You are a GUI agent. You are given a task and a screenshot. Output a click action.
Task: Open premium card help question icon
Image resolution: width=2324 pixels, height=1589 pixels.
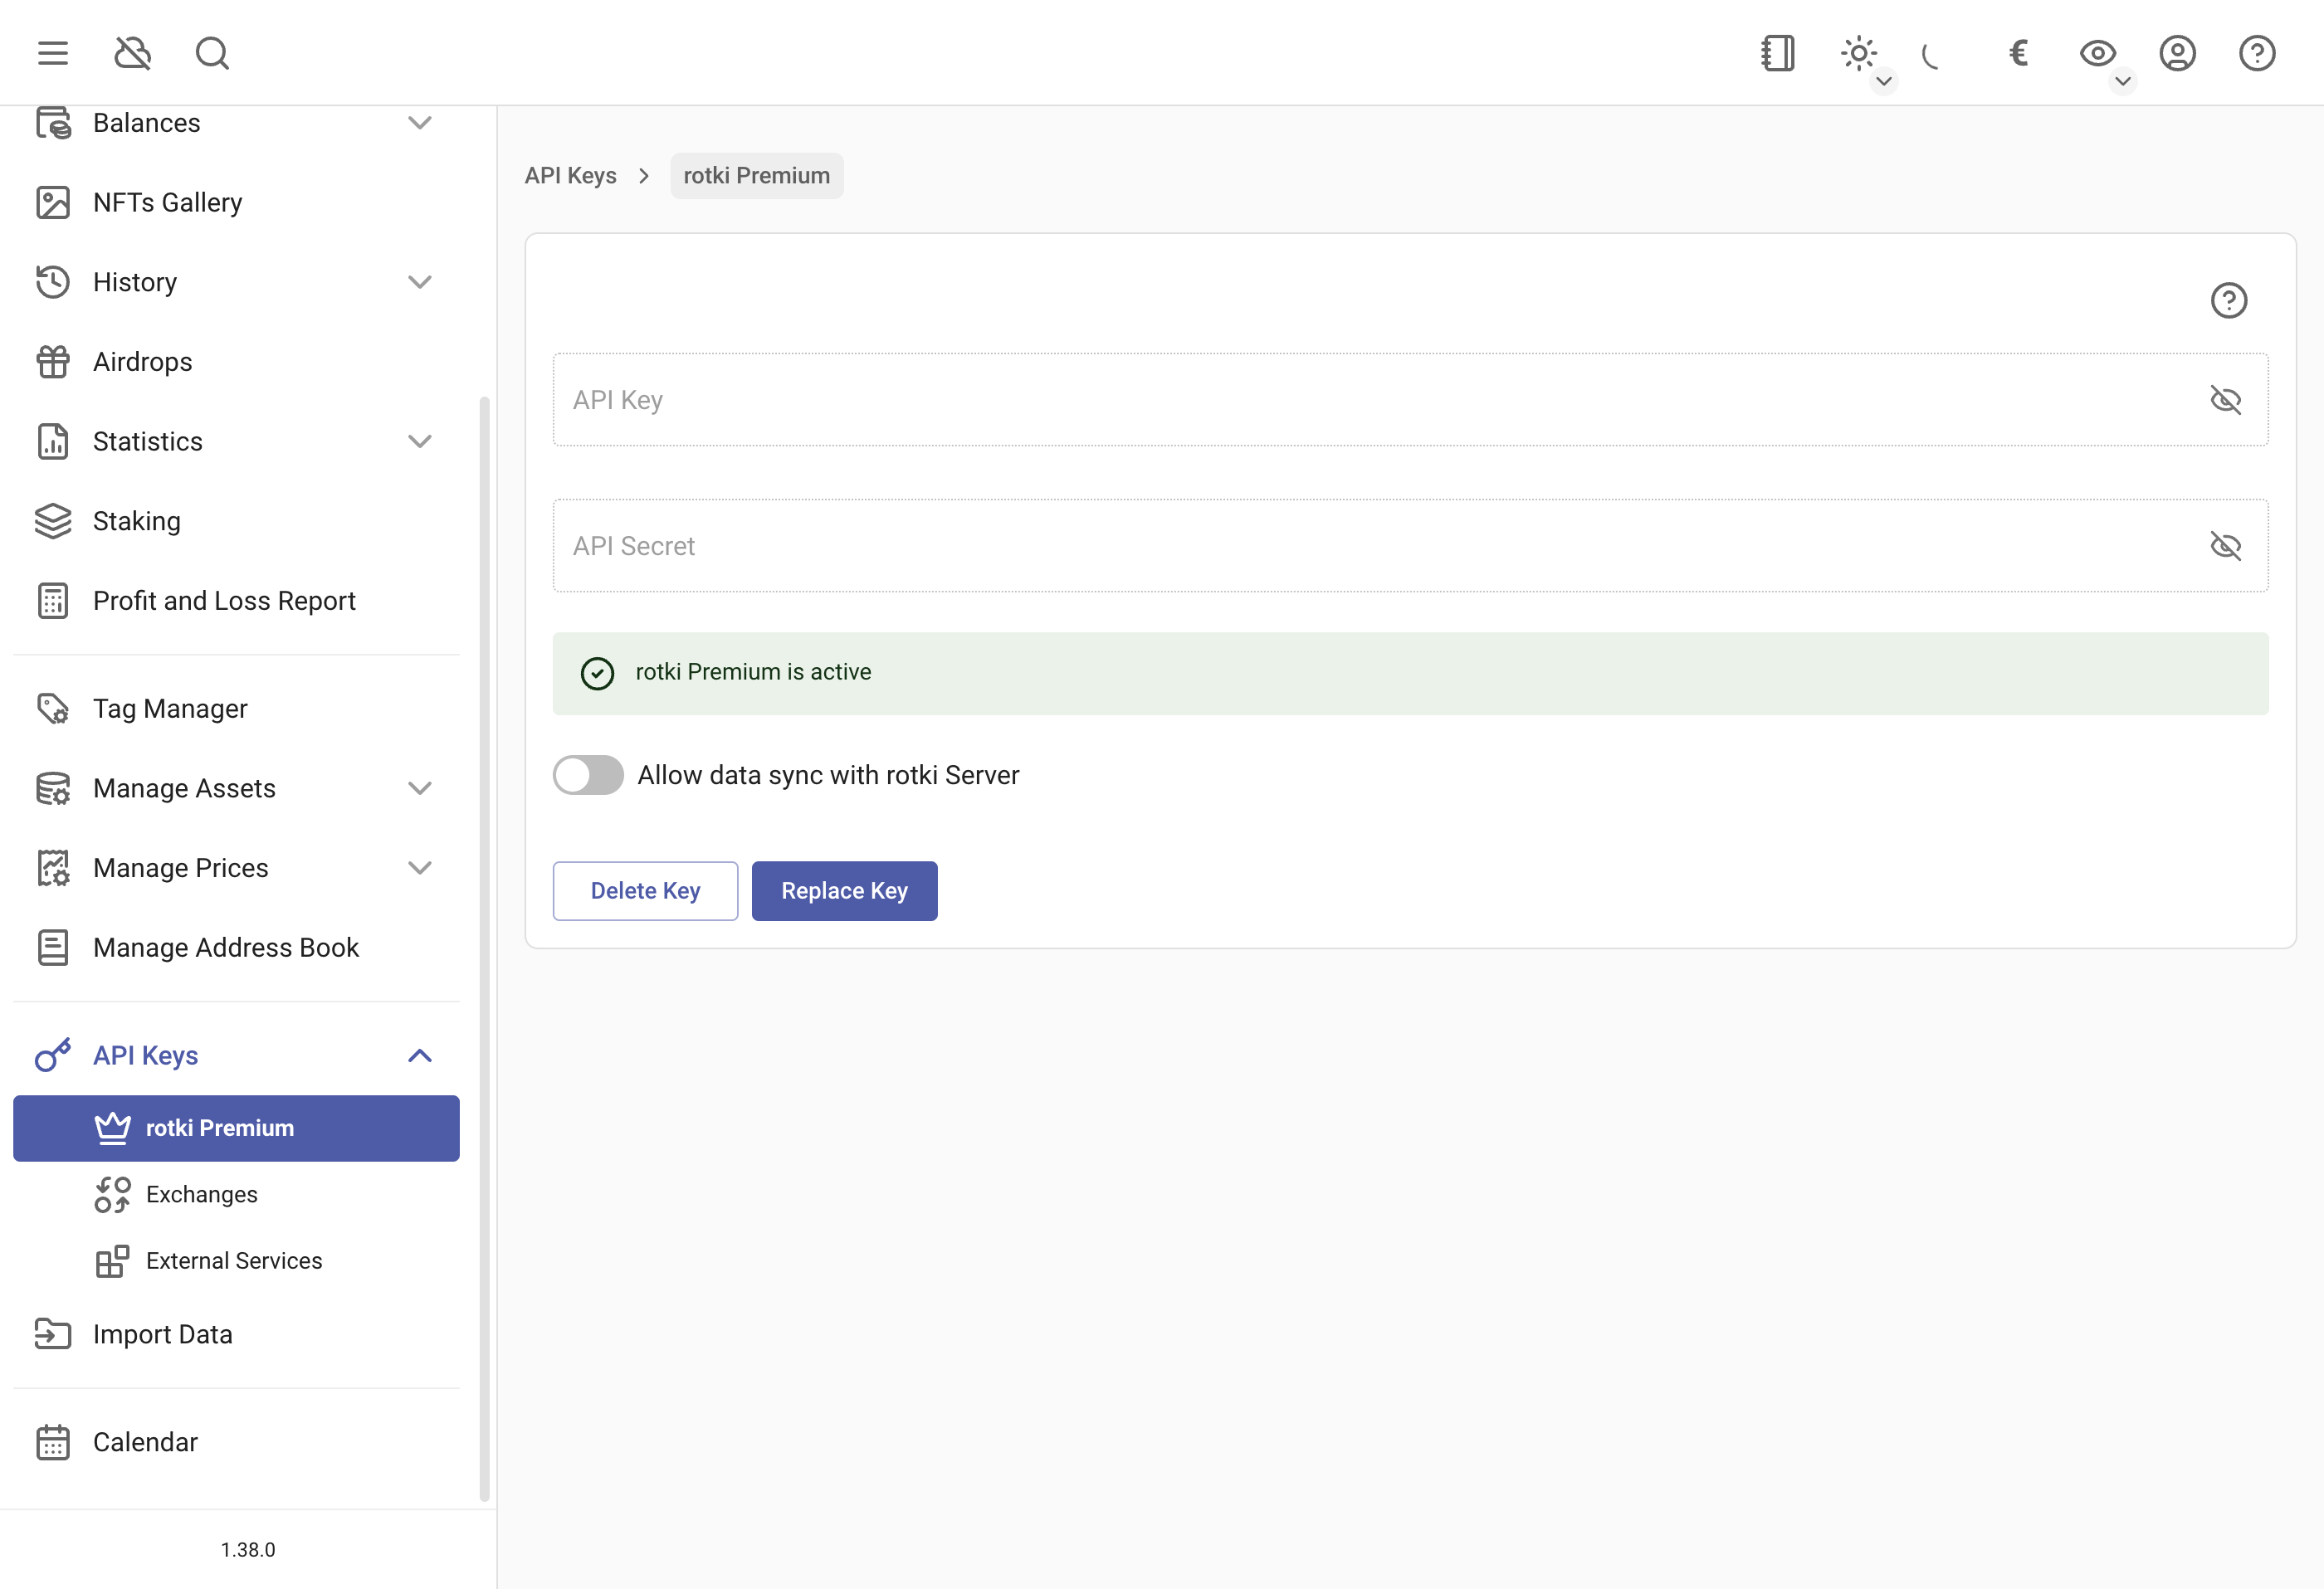(x=2228, y=300)
